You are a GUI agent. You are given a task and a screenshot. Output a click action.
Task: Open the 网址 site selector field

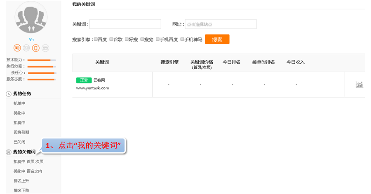[x=221, y=24]
